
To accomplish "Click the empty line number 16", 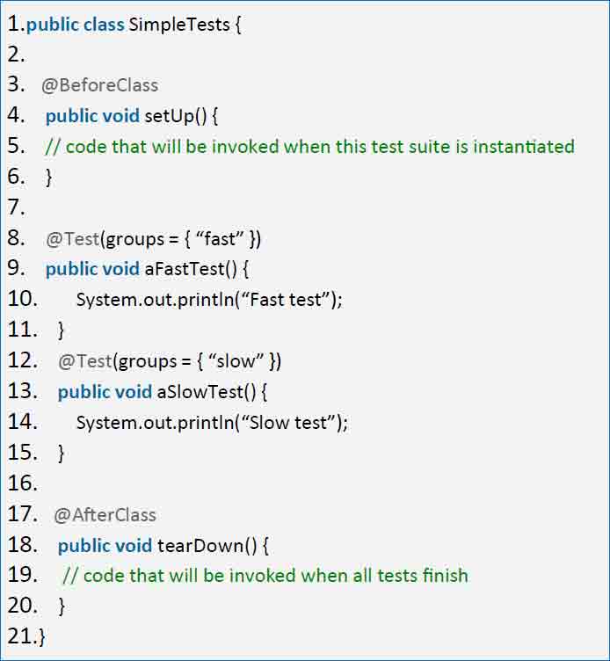I will (x=23, y=483).
